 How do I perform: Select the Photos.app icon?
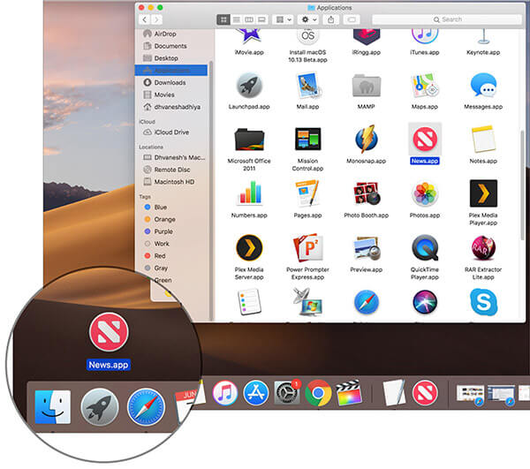point(425,193)
